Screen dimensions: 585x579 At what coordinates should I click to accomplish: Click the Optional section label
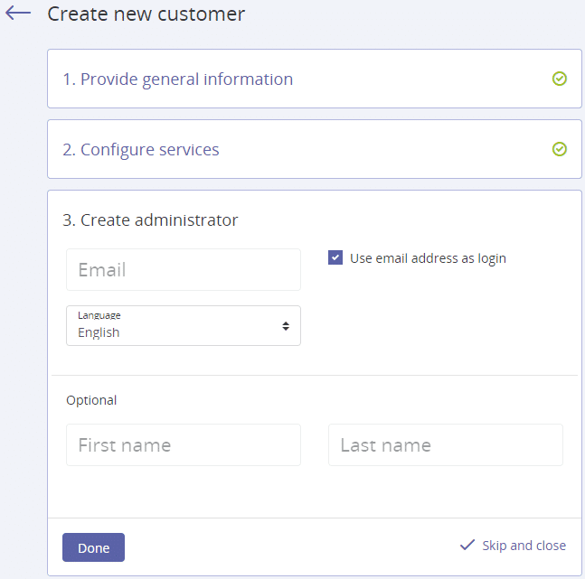click(x=91, y=400)
